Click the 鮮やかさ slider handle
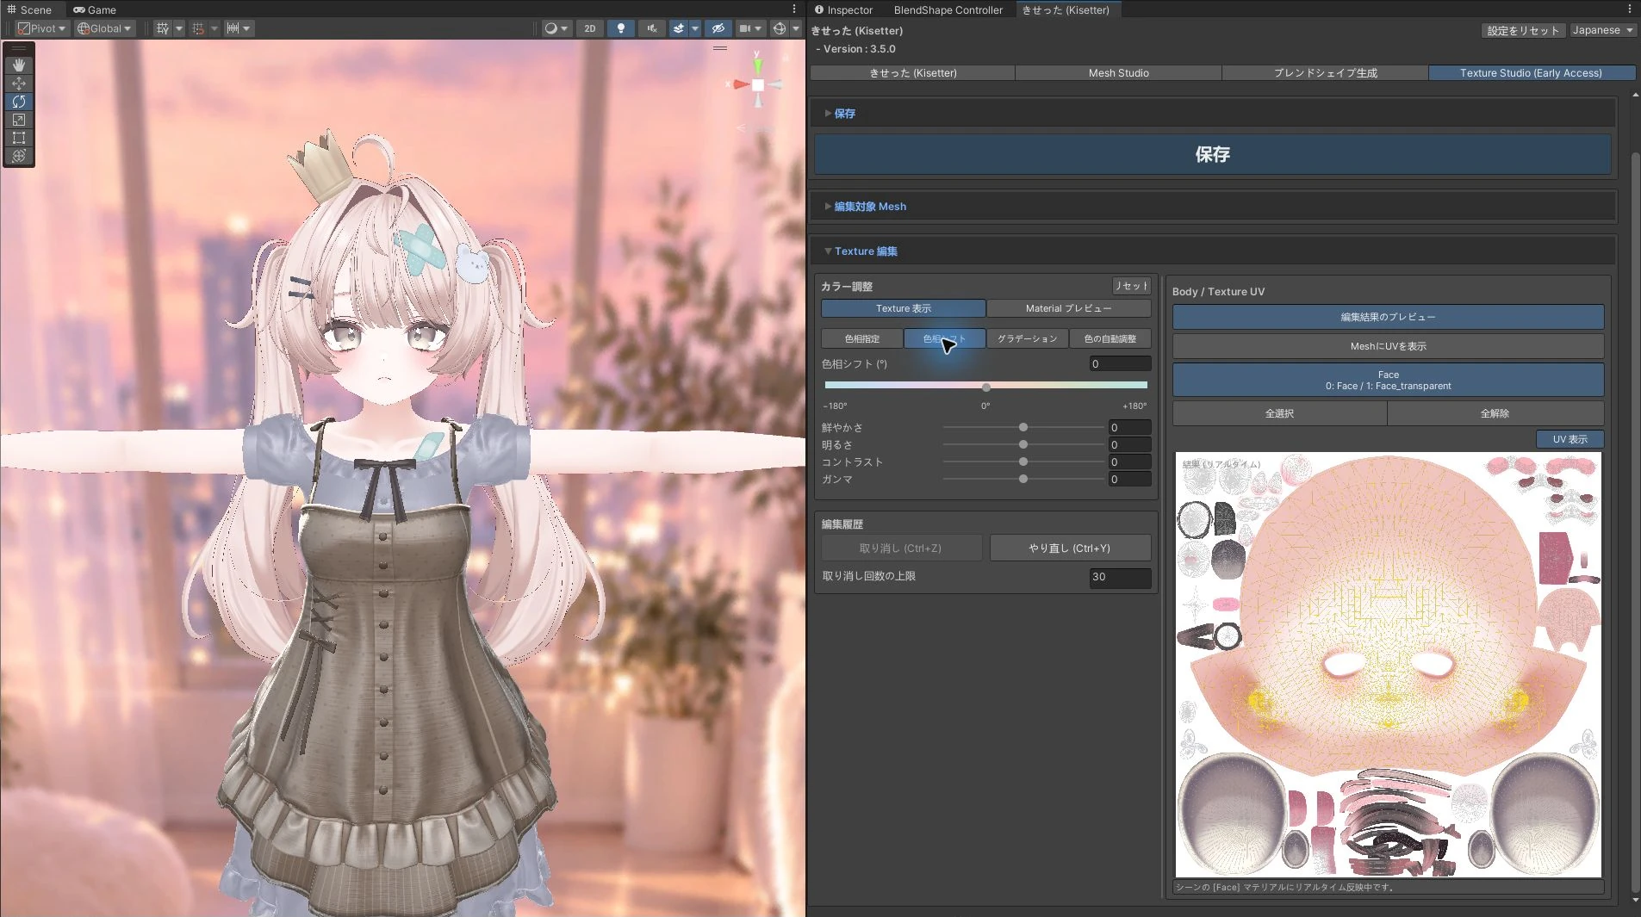This screenshot has height=917, width=1641. [1023, 428]
